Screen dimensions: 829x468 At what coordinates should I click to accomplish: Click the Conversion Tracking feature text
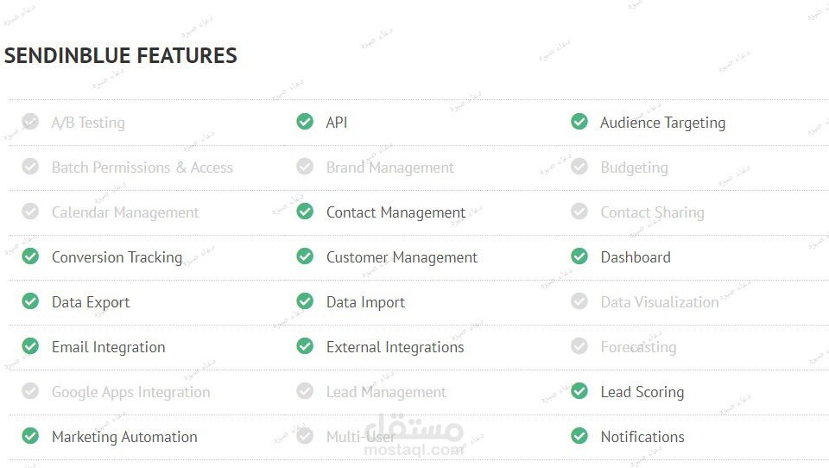tap(117, 257)
